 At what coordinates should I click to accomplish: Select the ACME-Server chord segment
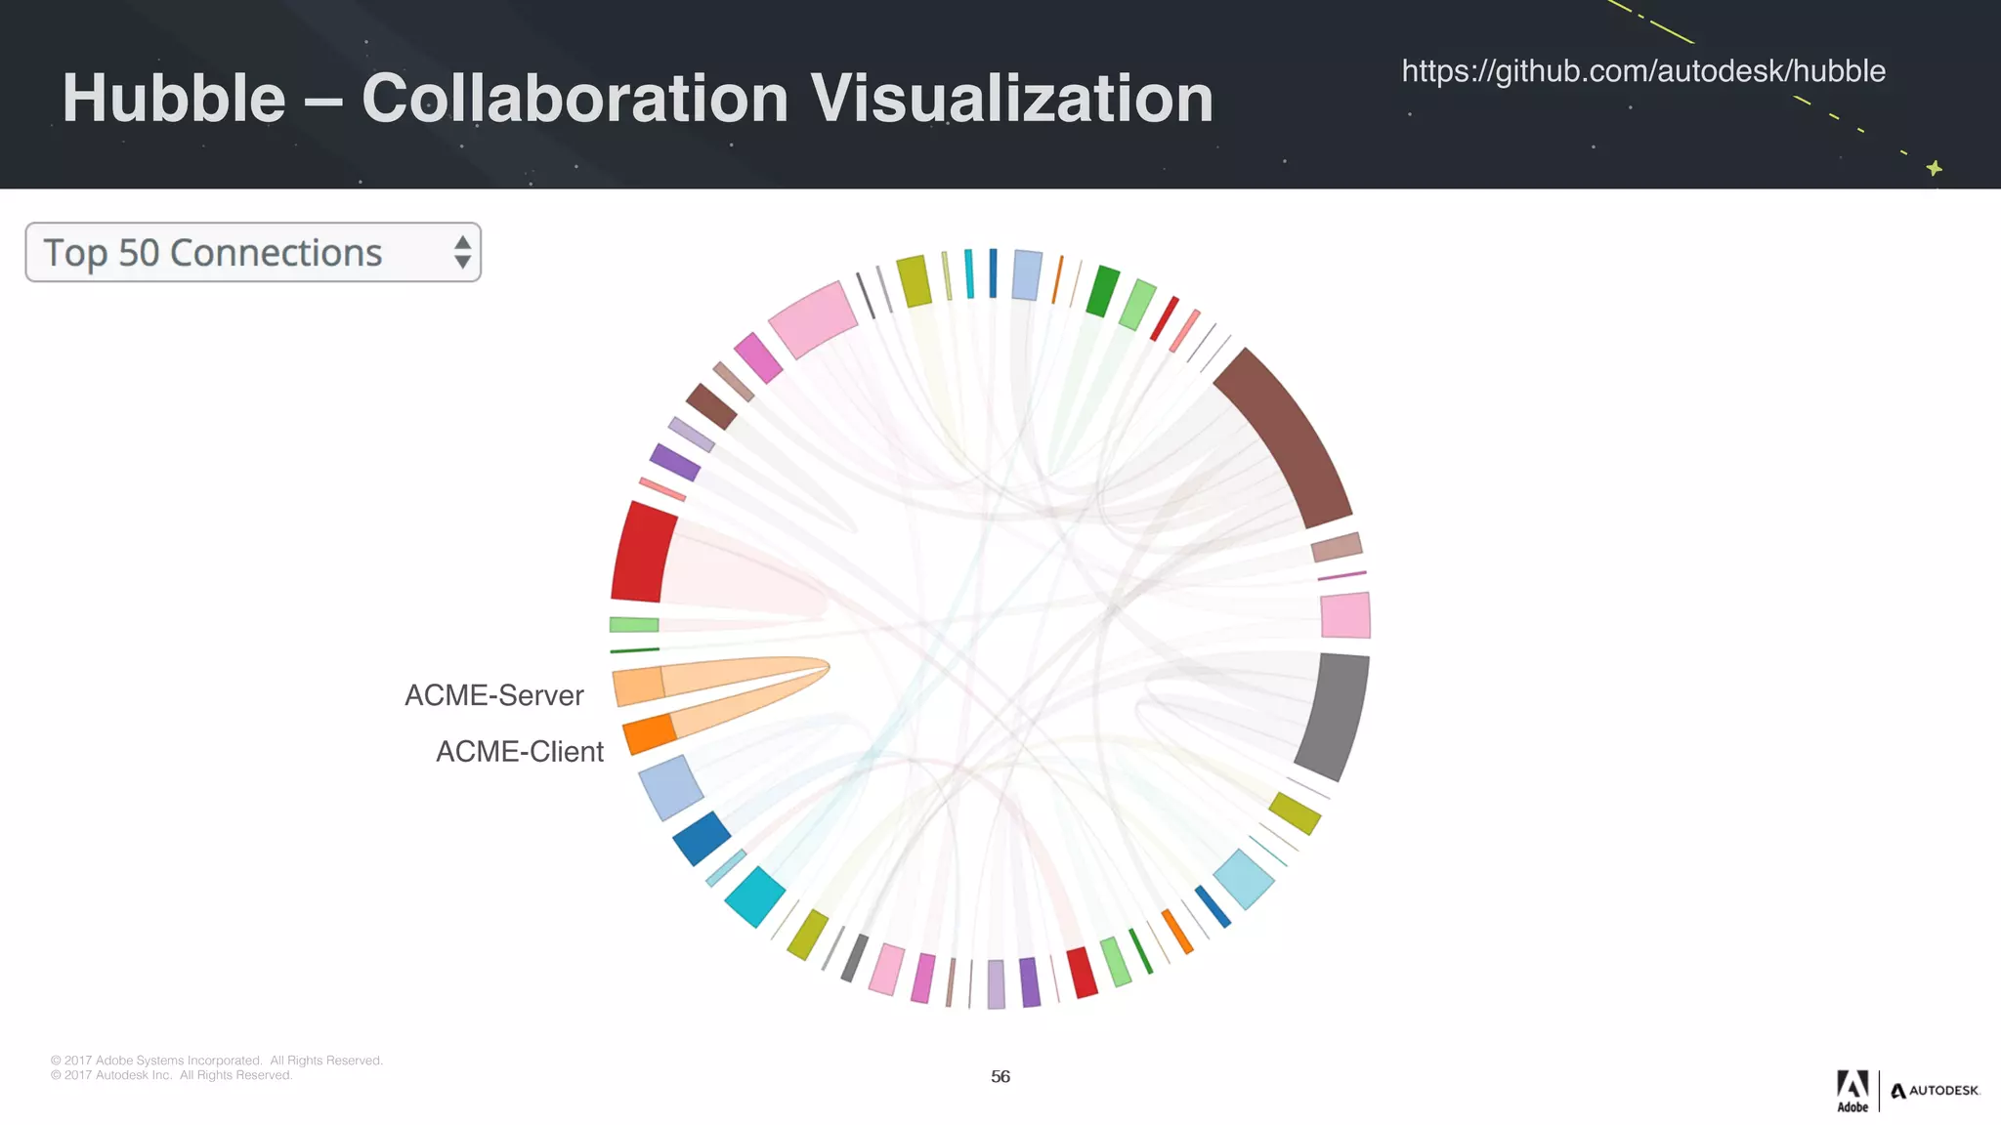[638, 687]
